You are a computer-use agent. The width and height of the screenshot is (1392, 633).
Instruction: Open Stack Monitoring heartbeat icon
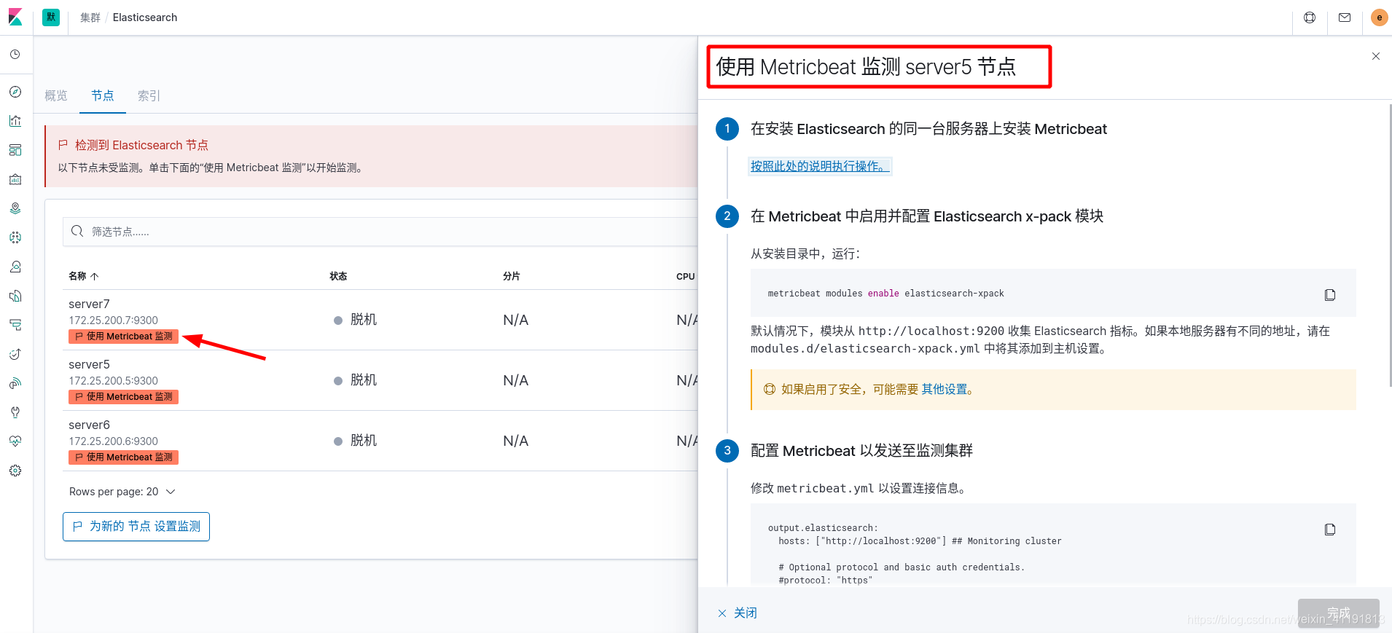(x=15, y=441)
